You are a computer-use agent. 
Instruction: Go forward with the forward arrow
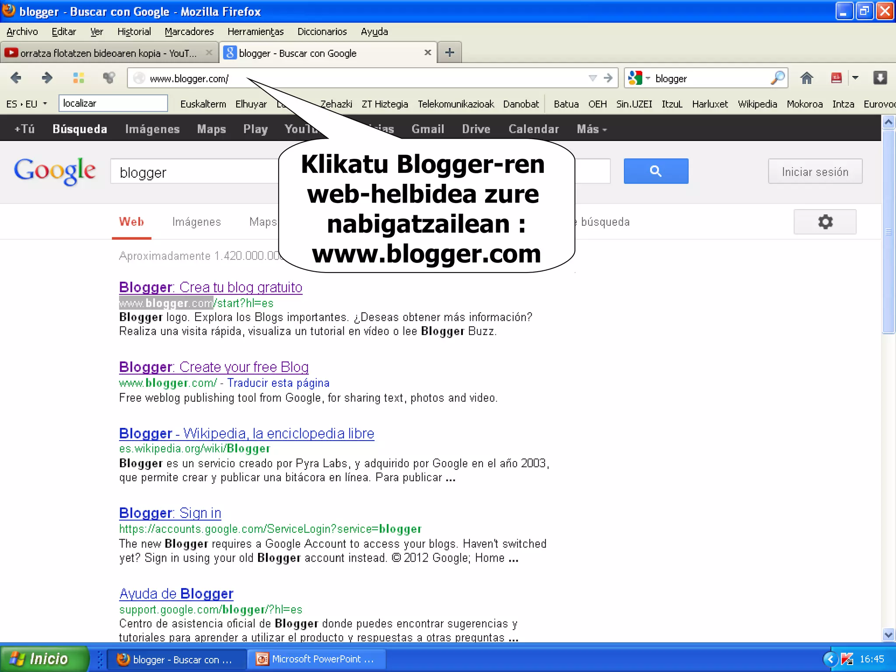click(47, 78)
